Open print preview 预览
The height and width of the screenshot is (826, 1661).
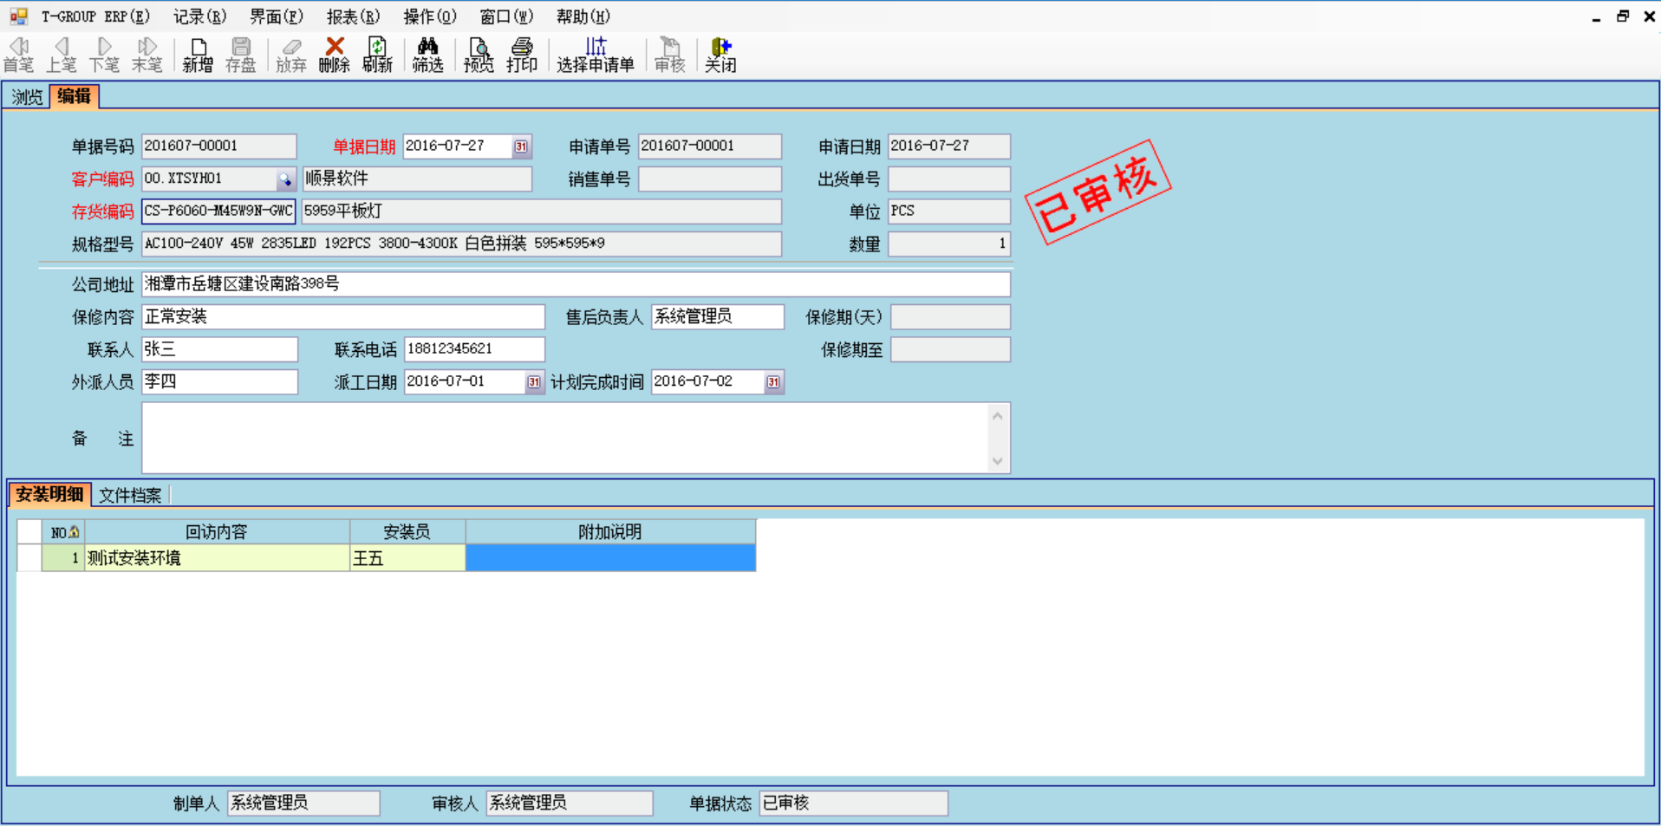(x=479, y=55)
